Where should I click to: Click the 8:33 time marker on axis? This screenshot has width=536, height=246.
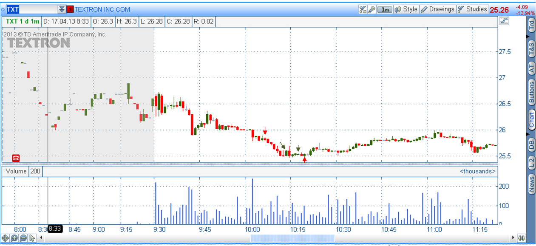(55, 229)
